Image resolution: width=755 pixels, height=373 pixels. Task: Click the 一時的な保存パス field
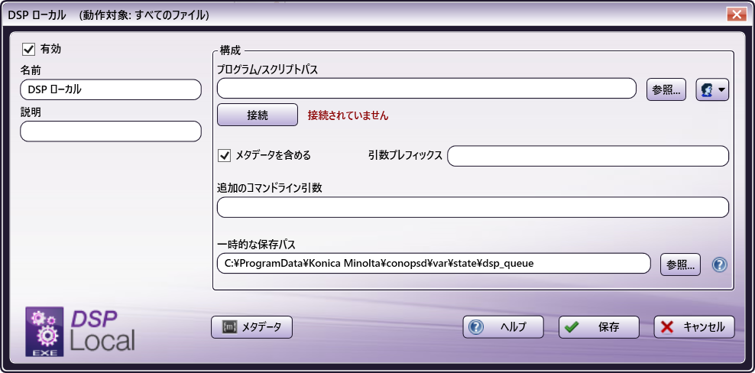point(434,264)
